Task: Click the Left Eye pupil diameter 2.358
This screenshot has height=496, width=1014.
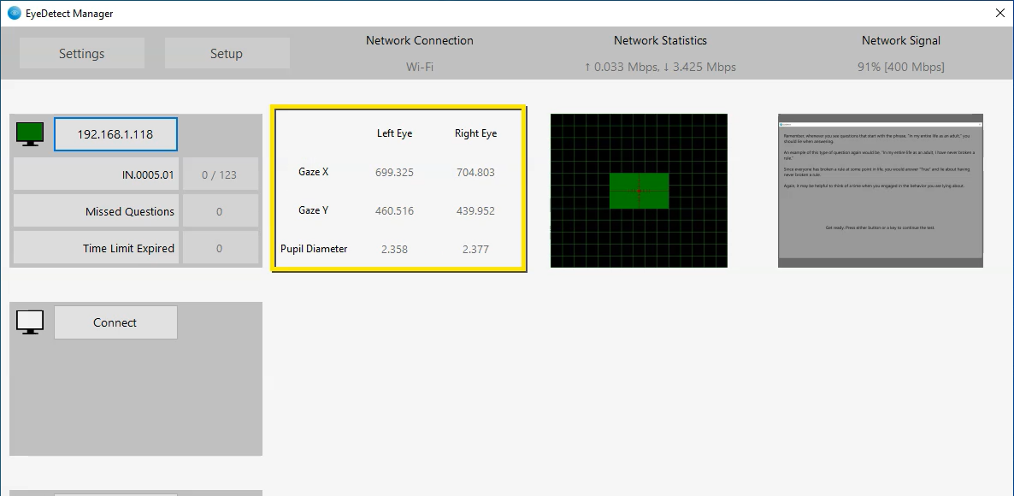Action: [394, 249]
